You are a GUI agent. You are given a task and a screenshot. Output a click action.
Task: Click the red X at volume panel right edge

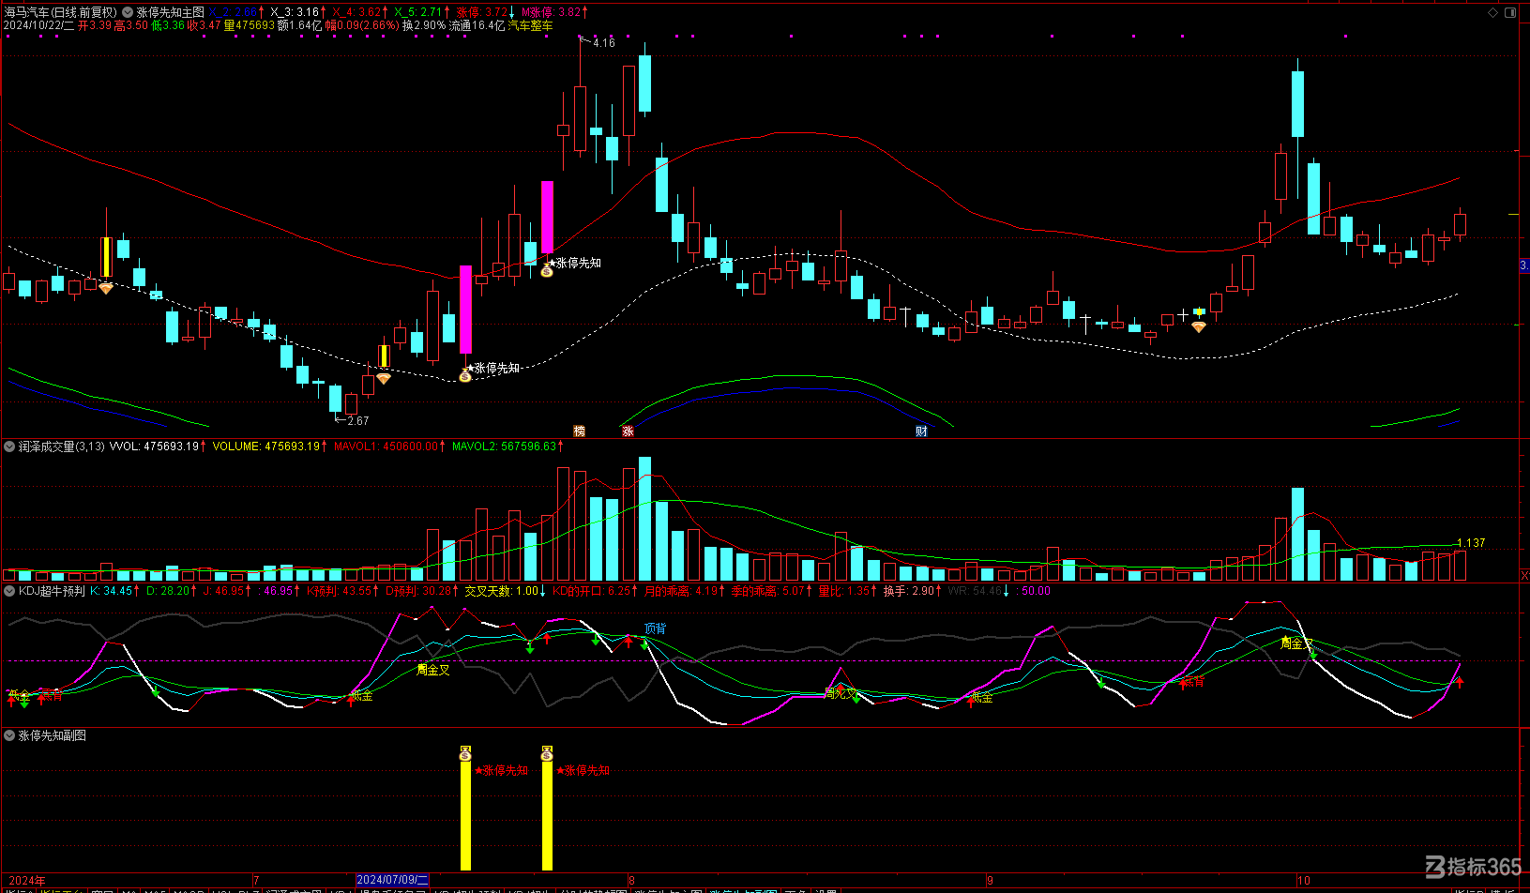coord(1524,575)
